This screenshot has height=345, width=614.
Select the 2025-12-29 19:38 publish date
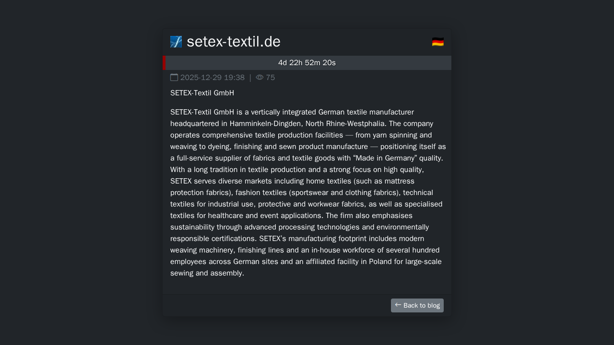[x=213, y=78]
